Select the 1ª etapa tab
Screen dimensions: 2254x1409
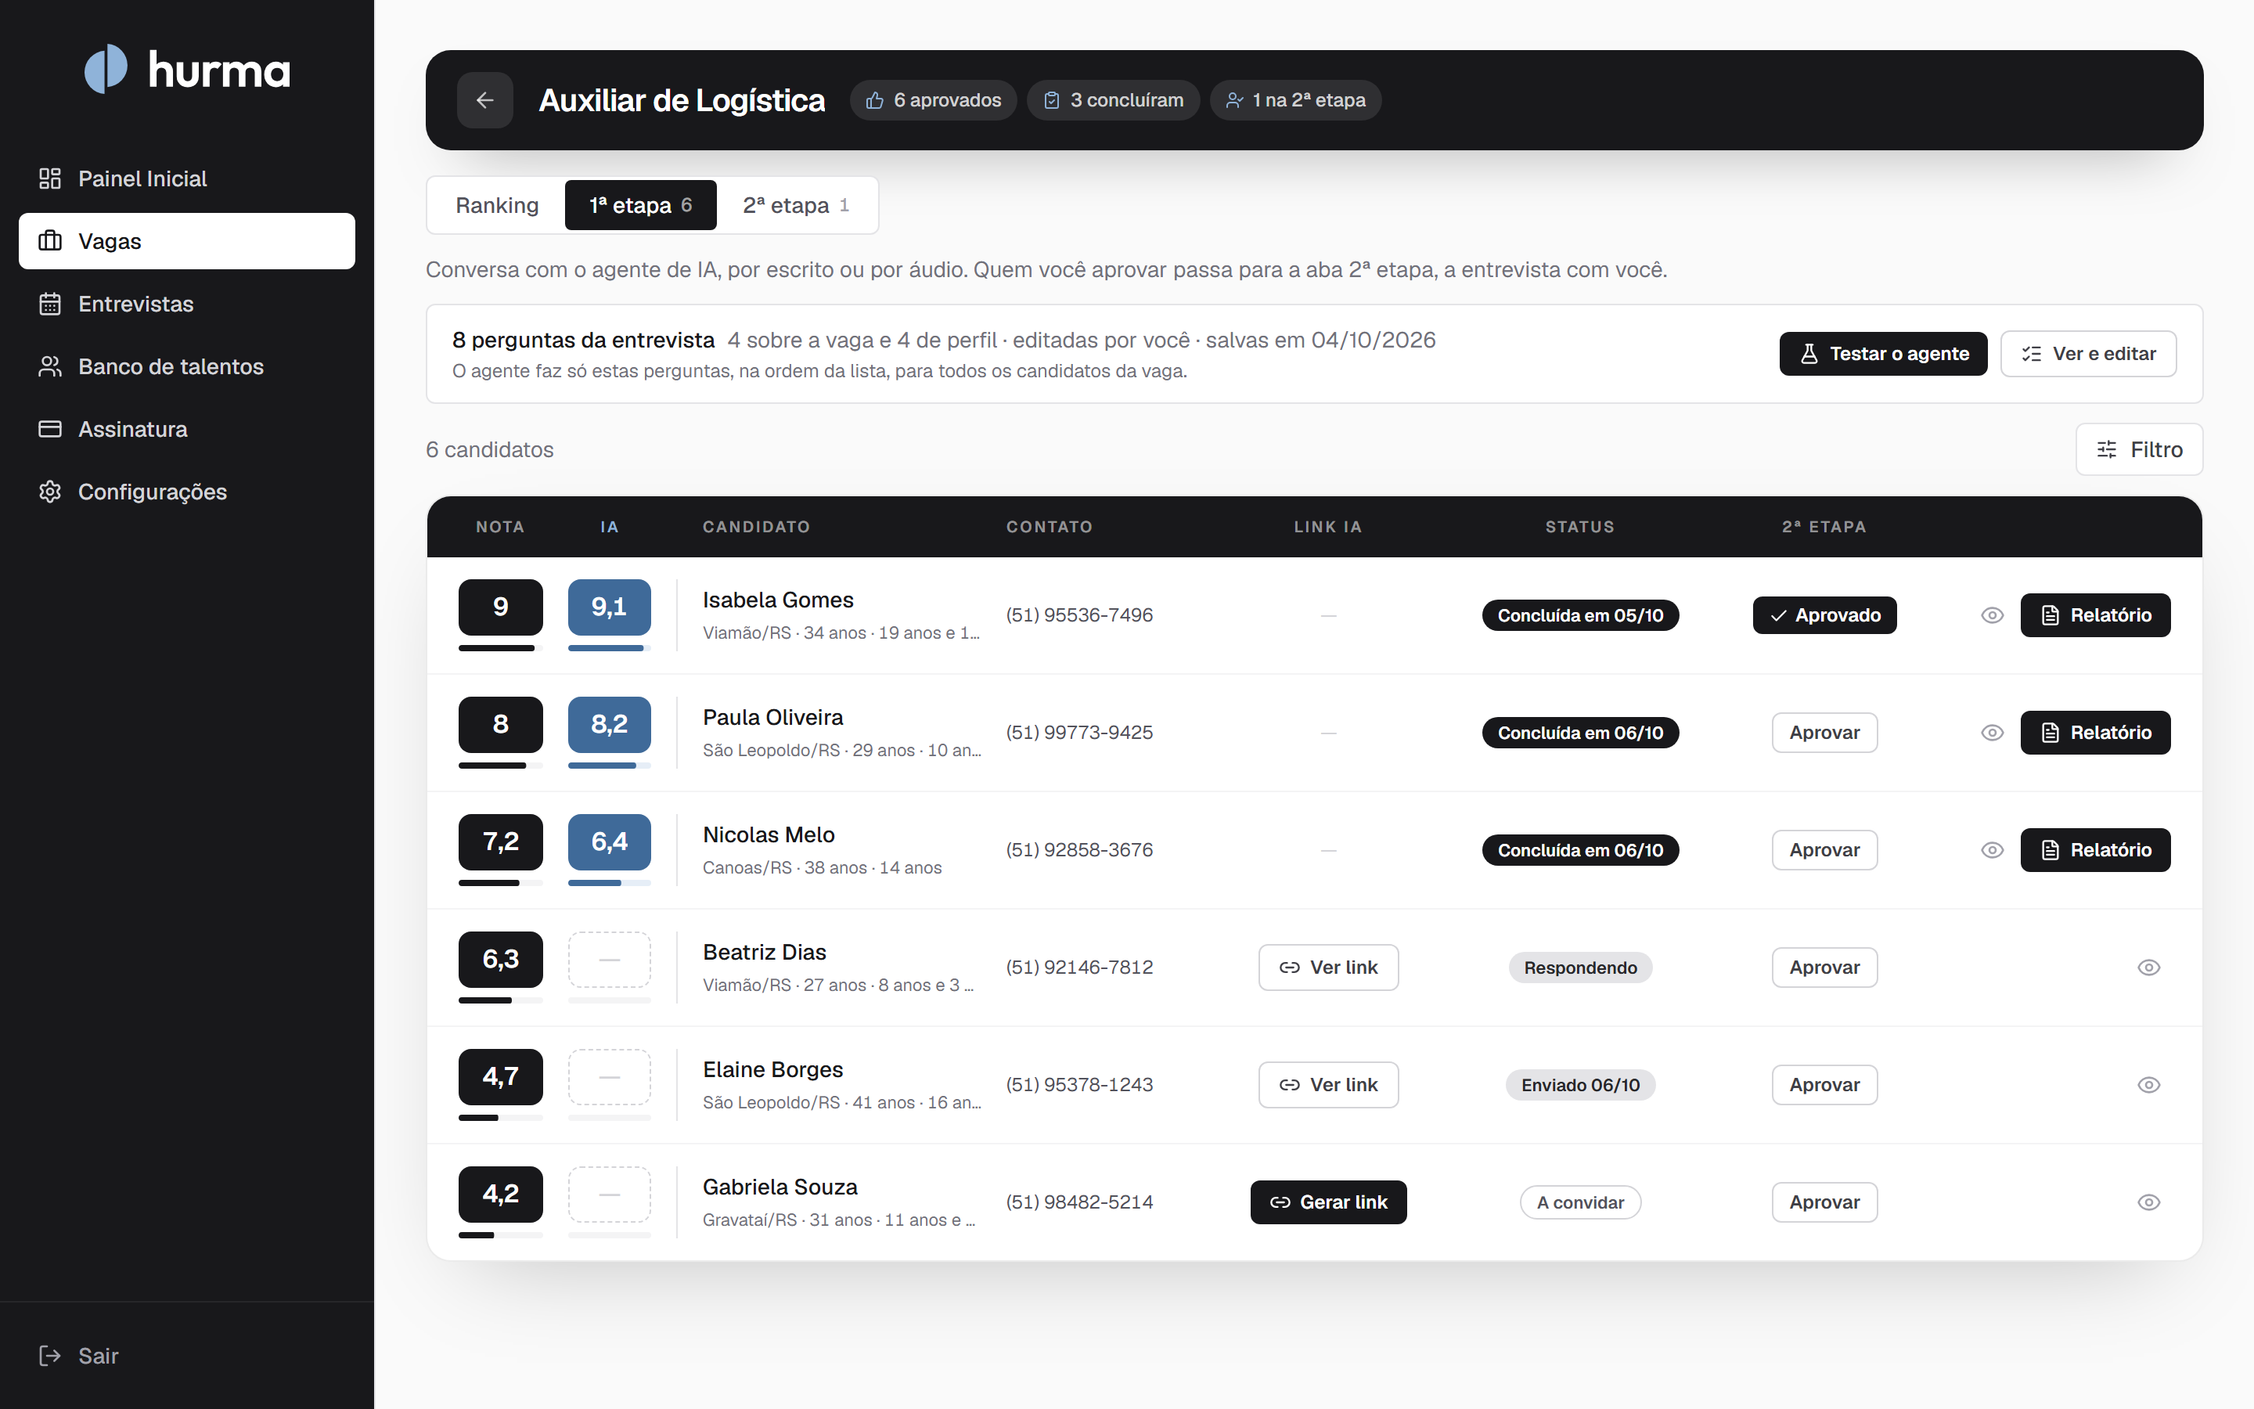tap(641, 205)
